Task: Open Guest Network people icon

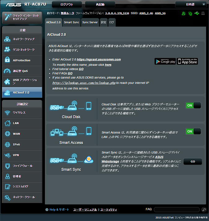Action: (7, 49)
